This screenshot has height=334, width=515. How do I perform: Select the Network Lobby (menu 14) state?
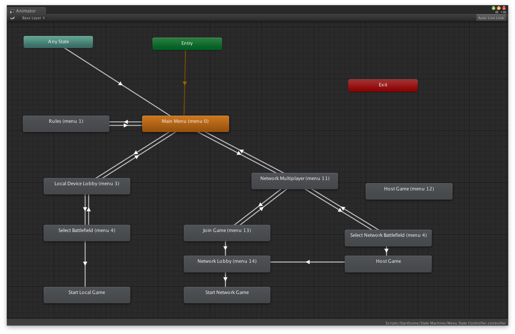click(x=227, y=264)
